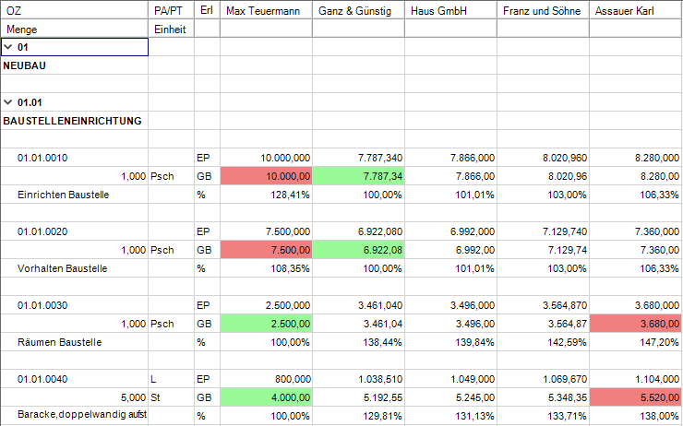Click the Vorhalten Baustelle description

(x=62, y=268)
